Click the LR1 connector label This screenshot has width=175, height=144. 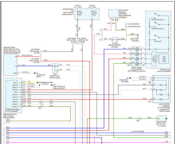tap(138, 121)
